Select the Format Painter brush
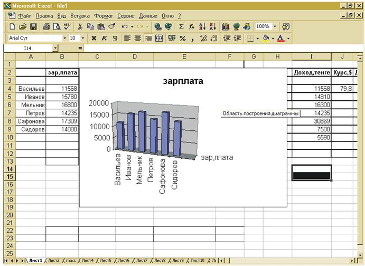Screen dimensions: 365x266 (x=112, y=27)
